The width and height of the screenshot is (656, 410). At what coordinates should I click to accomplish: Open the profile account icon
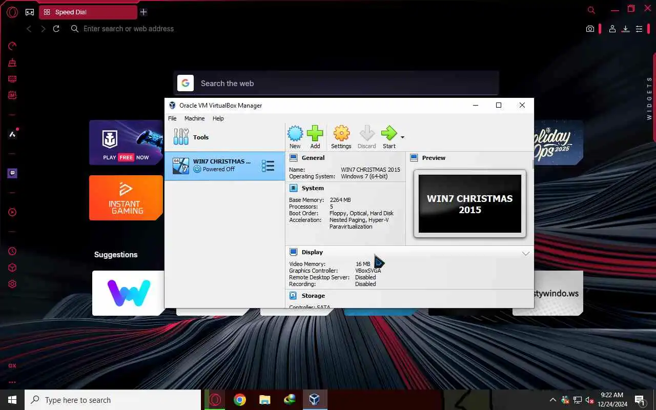(612, 29)
